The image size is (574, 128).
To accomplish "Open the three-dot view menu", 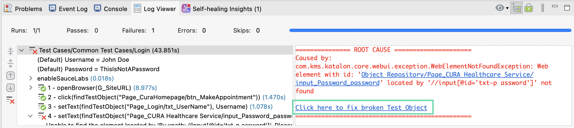I will point(543,8).
